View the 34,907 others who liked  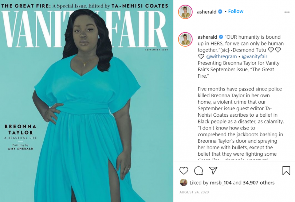tap(259, 183)
